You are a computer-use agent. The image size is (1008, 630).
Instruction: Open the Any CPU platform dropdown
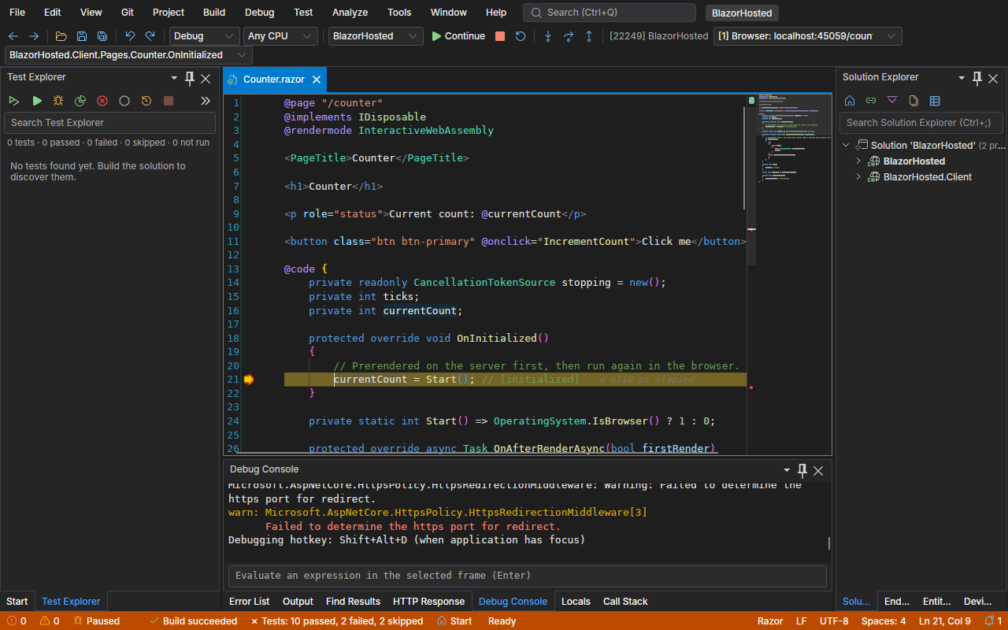click(280, 36)
